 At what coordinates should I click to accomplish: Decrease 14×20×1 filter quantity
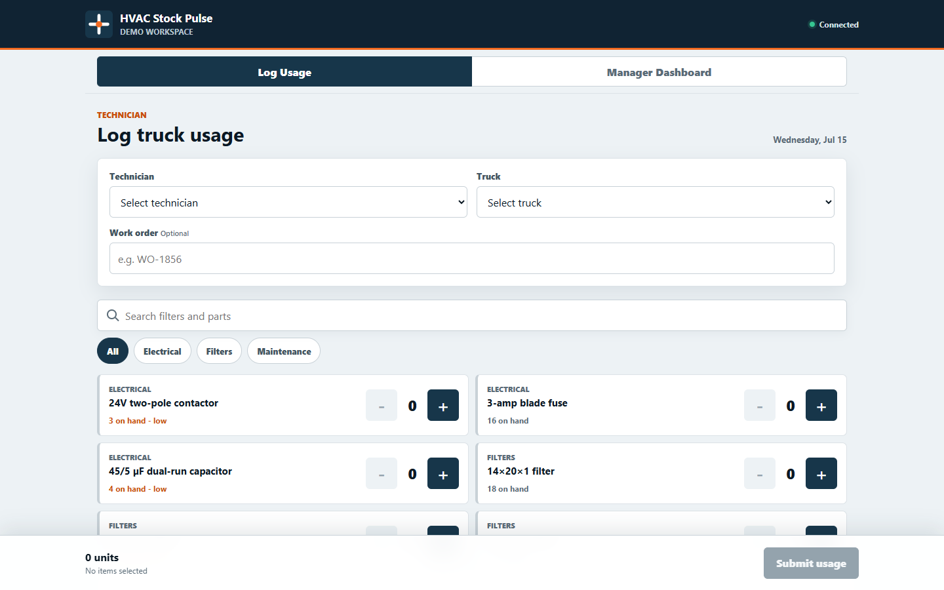point(760,473)
